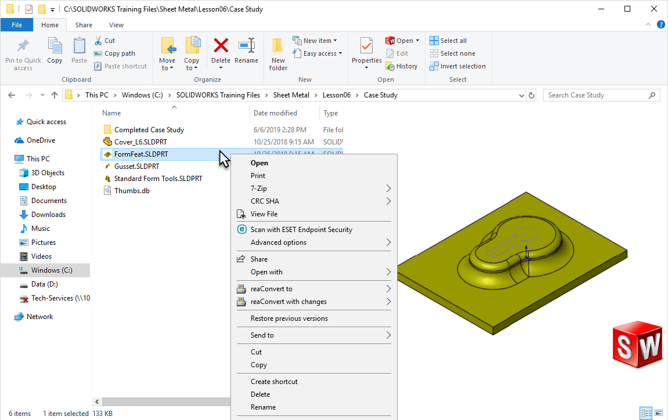Click Lesson06 in breadcrumb path
This screenshot has width=668, height=420.
(x=337, y=95)
